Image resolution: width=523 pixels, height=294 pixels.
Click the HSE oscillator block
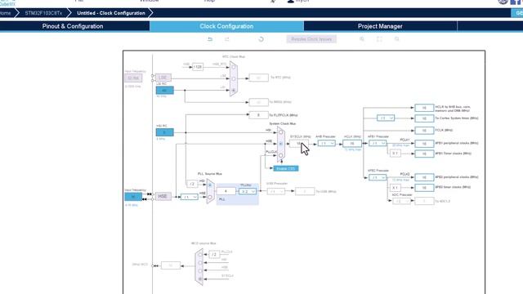click(x=163, y=196)
